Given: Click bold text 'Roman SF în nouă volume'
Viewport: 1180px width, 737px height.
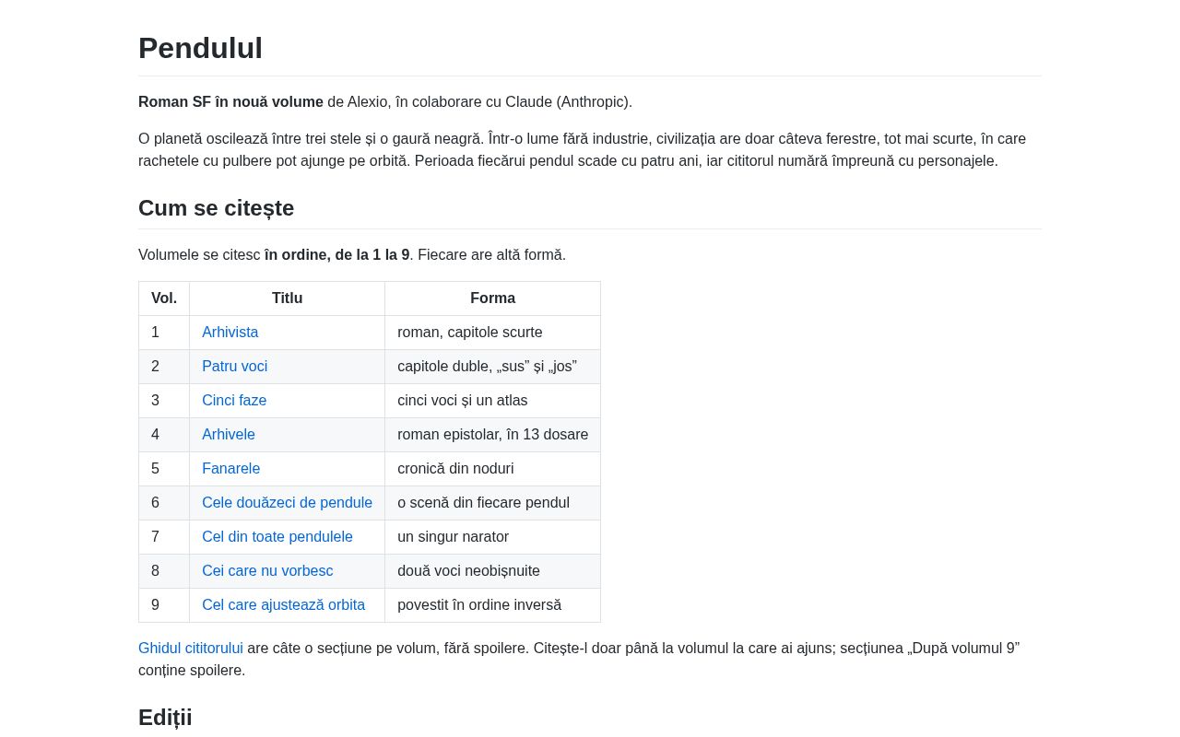Looking at the screenshot, I should (230, 102).
